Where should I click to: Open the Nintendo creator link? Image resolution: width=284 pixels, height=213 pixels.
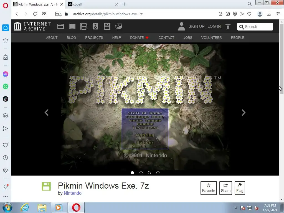[x=73, y=193]
